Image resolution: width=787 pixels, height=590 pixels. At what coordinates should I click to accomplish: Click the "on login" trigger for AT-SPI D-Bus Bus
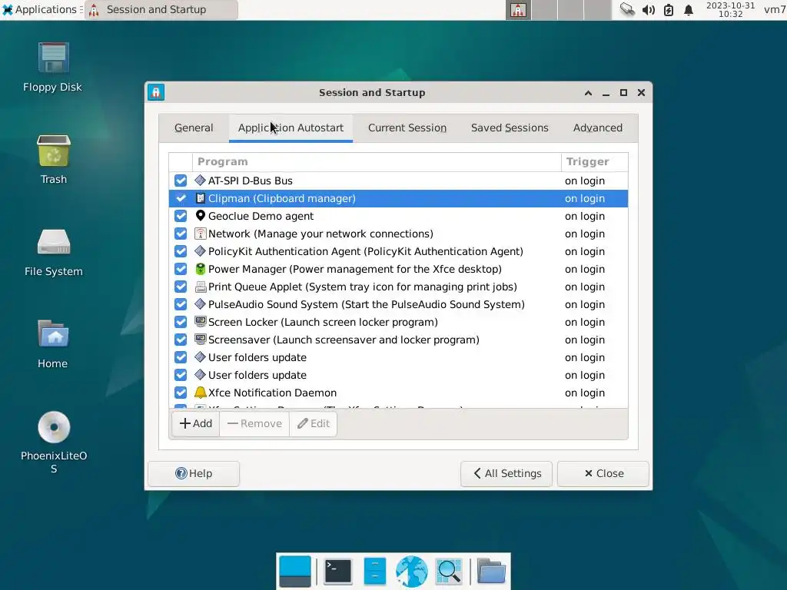click(x=585, y=181)
